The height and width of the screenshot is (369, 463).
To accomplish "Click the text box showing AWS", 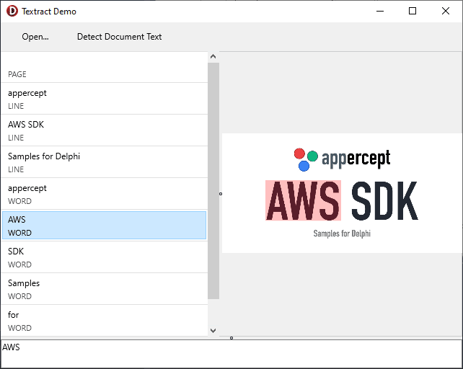I will [x=231, y=354].
